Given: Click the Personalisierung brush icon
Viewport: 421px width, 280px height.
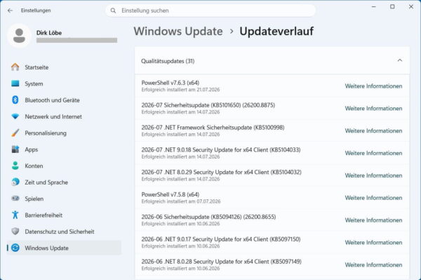Looking at the screenshot, I should tap(15, 133).
